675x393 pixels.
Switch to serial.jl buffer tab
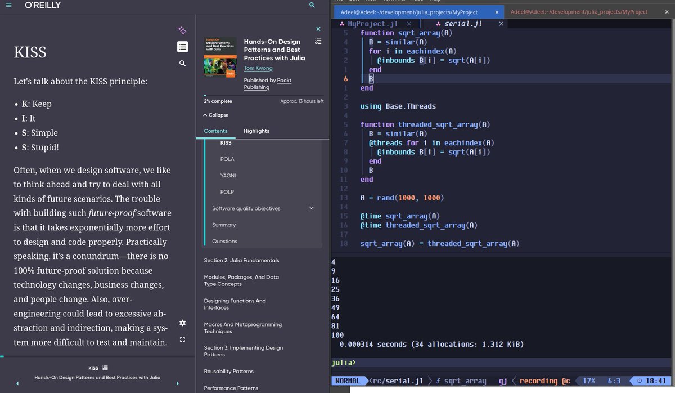click(x=463, y=24)
